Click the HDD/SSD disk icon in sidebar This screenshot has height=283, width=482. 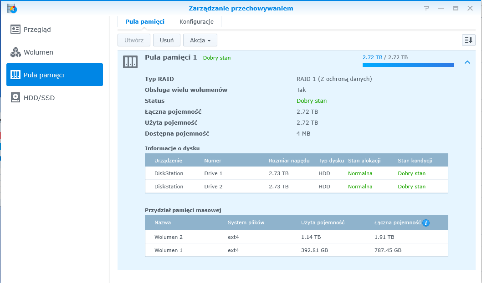click(x=16, y=98)
